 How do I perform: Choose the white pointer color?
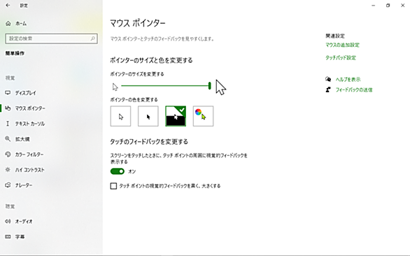[x=120, y=116]
